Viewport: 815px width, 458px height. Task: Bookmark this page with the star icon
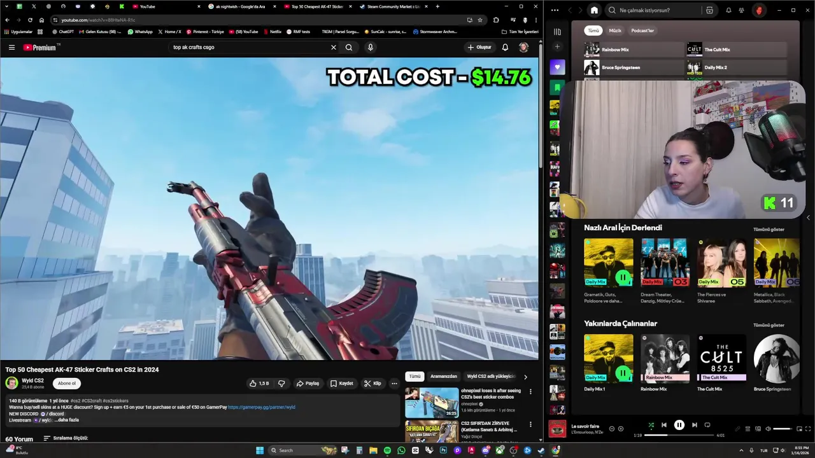[x=480, y=20]
